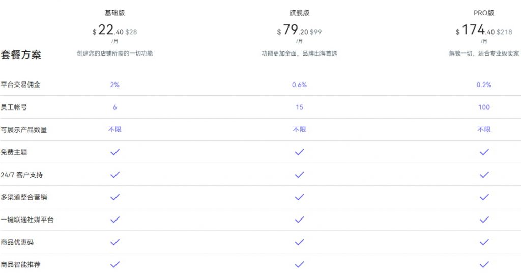Click the 平台交易佣金 row label
This screenshot has height=274, width=521.
(x=20, y=85)
